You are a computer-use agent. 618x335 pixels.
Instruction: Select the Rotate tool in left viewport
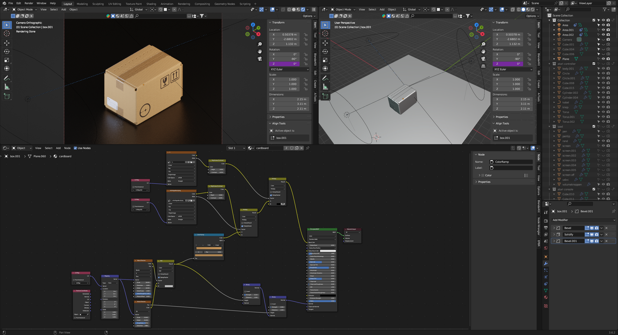[7, 52]
